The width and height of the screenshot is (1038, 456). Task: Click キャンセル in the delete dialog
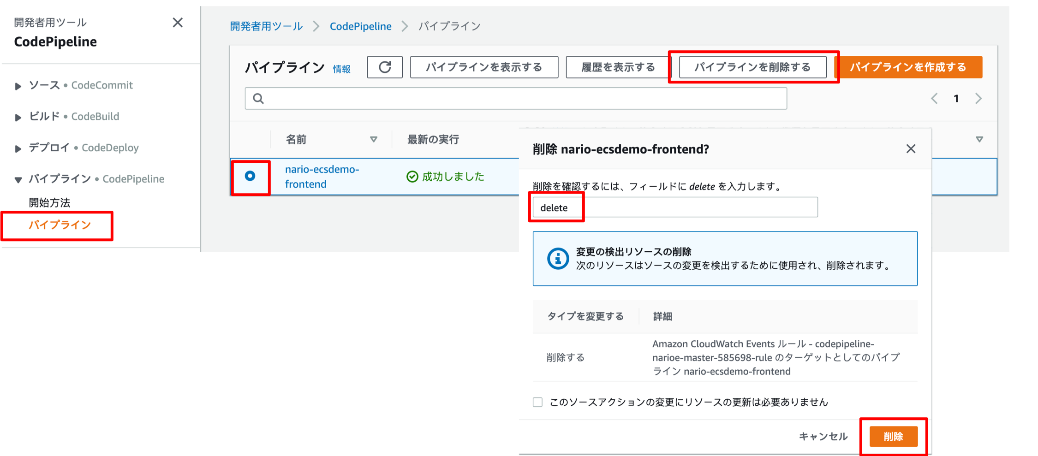pos(823,436)
